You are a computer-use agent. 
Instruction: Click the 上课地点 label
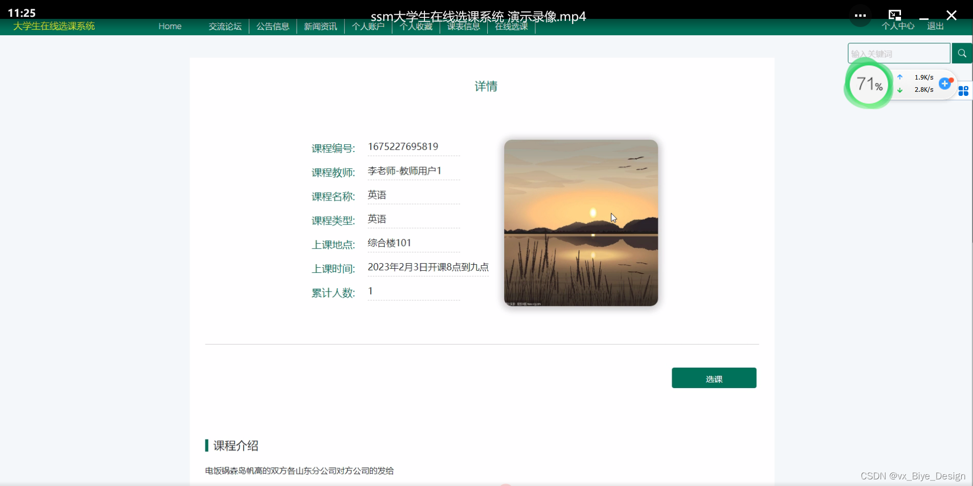click(x=333, y=245)
